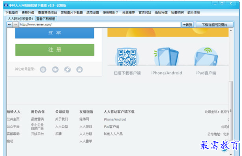Open the 使用帮助？ menu
Image resolution: width=242 pixels, height=156 pixels.
coord(110,12)
